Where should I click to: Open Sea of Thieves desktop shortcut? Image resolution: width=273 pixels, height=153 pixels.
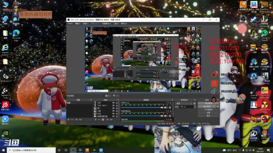point(264,35)
